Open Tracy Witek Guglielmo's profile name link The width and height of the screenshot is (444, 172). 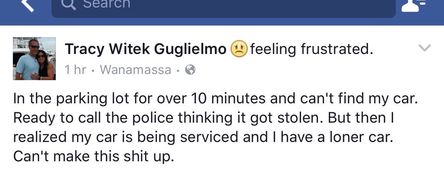pyautogui.click(x=146, y=50)
